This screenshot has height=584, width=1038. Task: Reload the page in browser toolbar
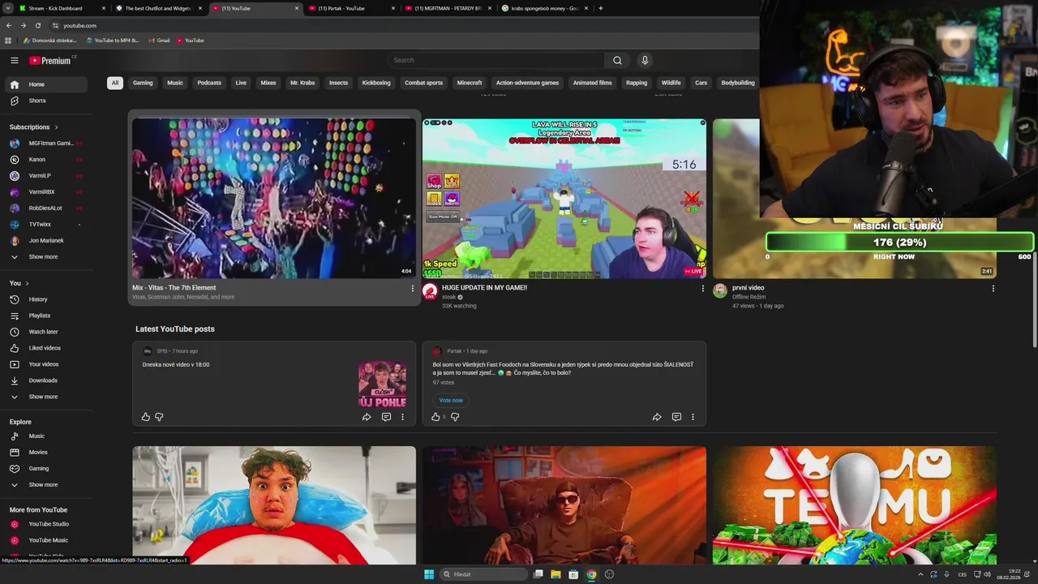click(37, 25)
